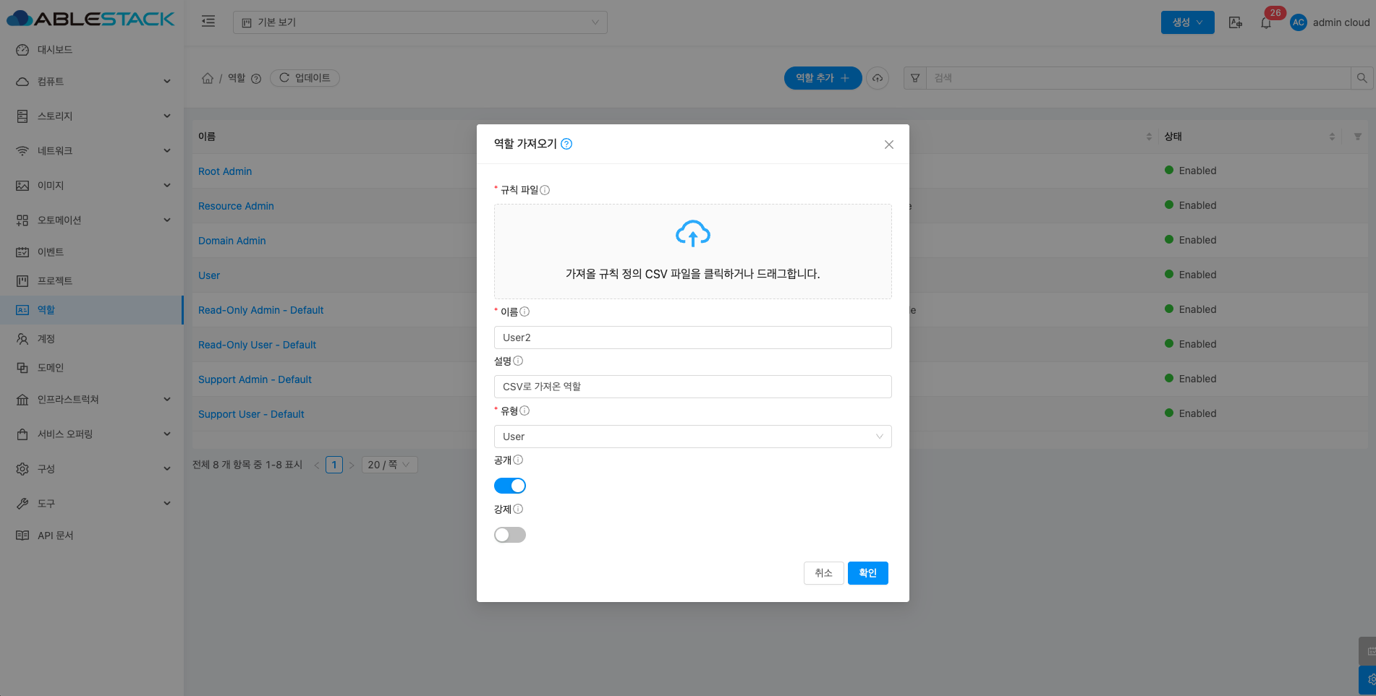
Task: Show info tooltip beside the 공개 label
Action: [x=518, y=460]
